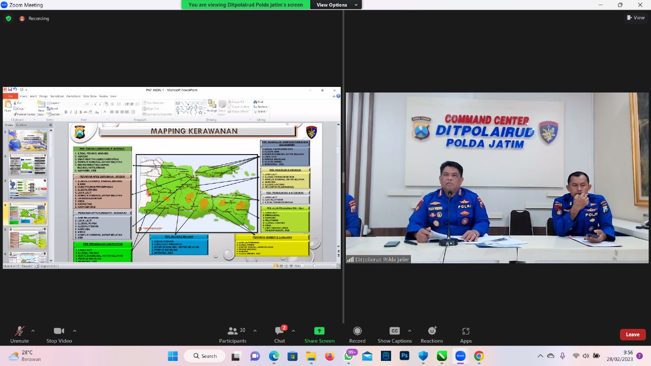The image size is (651, 366).
Task: Open the File tab in shared PowerPoint
Action: pos(10,96)
